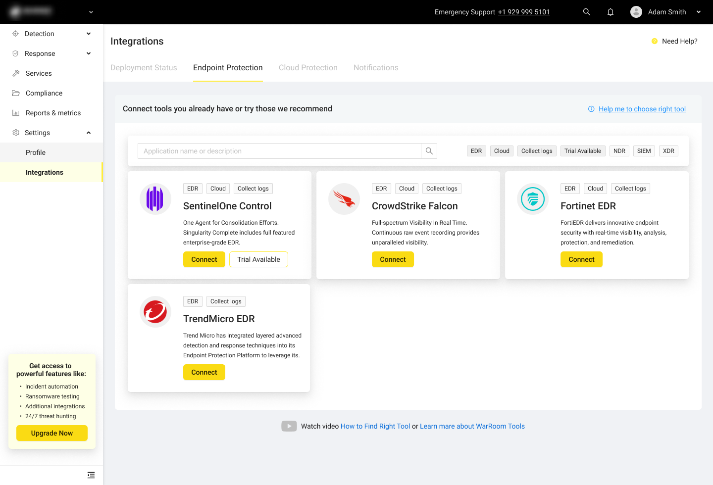Open Help me to choose right tool link
Screen dimensions: 713x485
pos(642,109)
